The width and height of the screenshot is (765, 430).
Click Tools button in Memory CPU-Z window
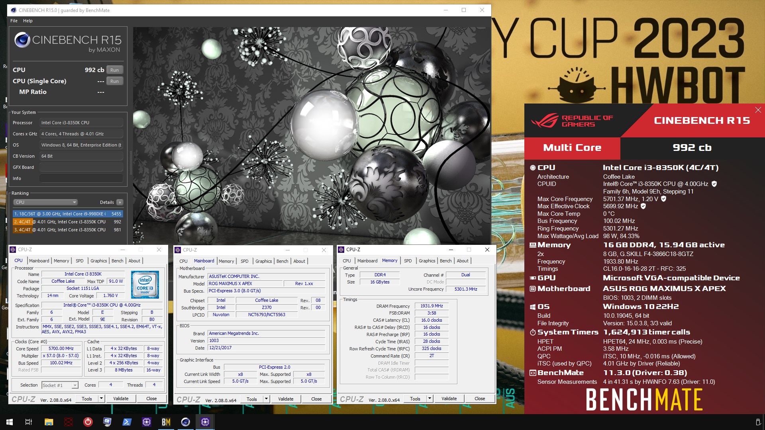click(x=415, y=399)
